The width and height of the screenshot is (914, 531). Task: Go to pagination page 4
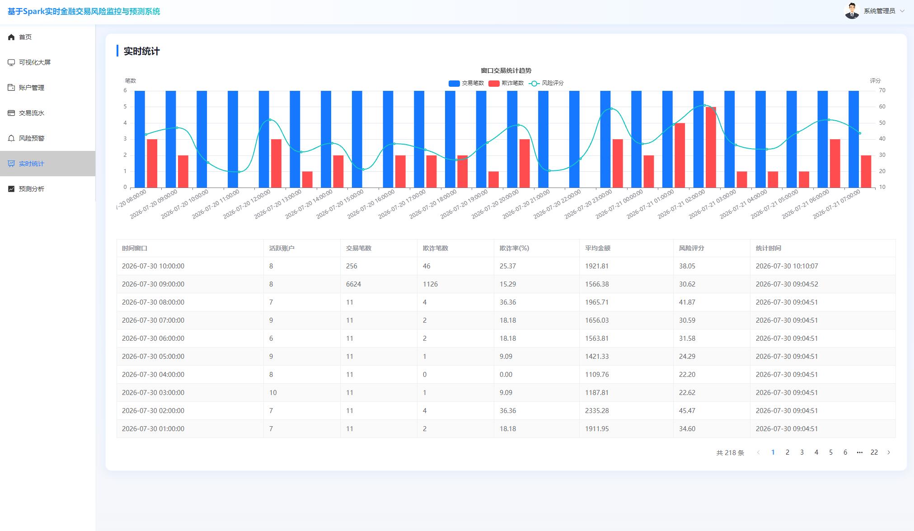[816, 452]
